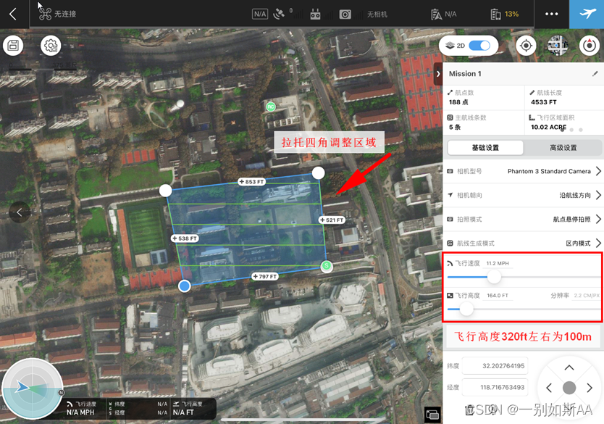Click the trash delete icon
Viewport: 604px width, 424px height.
click(x=469, y=410)
